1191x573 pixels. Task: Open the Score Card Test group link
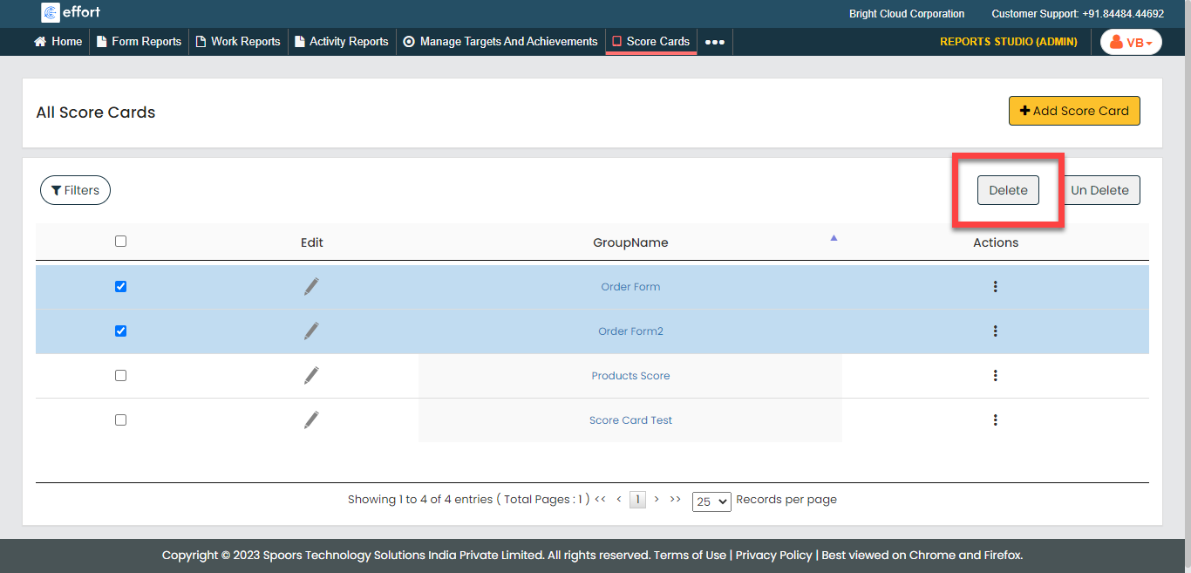pyautogui.click(x=630, y=420)
